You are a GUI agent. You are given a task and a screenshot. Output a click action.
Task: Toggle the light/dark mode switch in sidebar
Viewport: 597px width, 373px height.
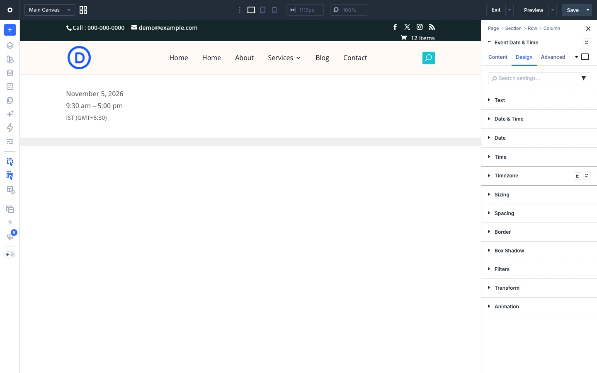(10, 254)
